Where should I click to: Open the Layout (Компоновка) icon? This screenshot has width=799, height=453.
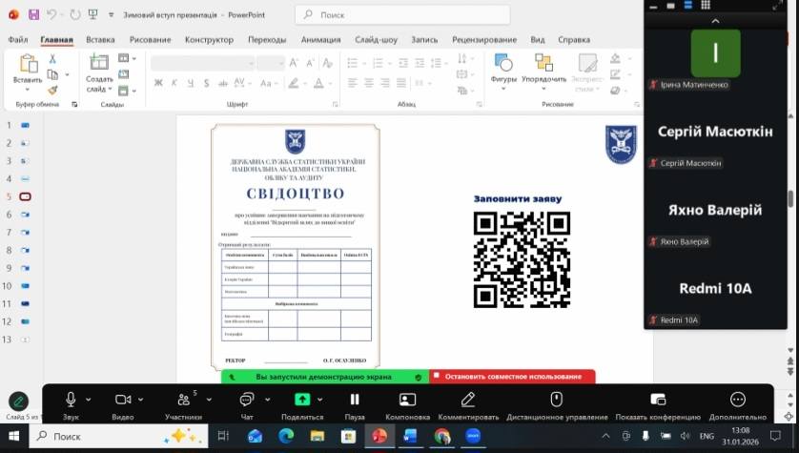coord(407,400)
